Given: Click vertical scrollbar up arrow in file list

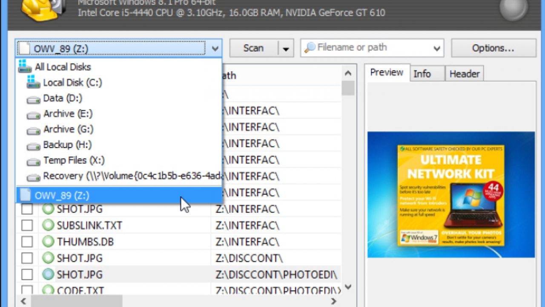Looking at the screenshot, I should click(x=348, y=73).
